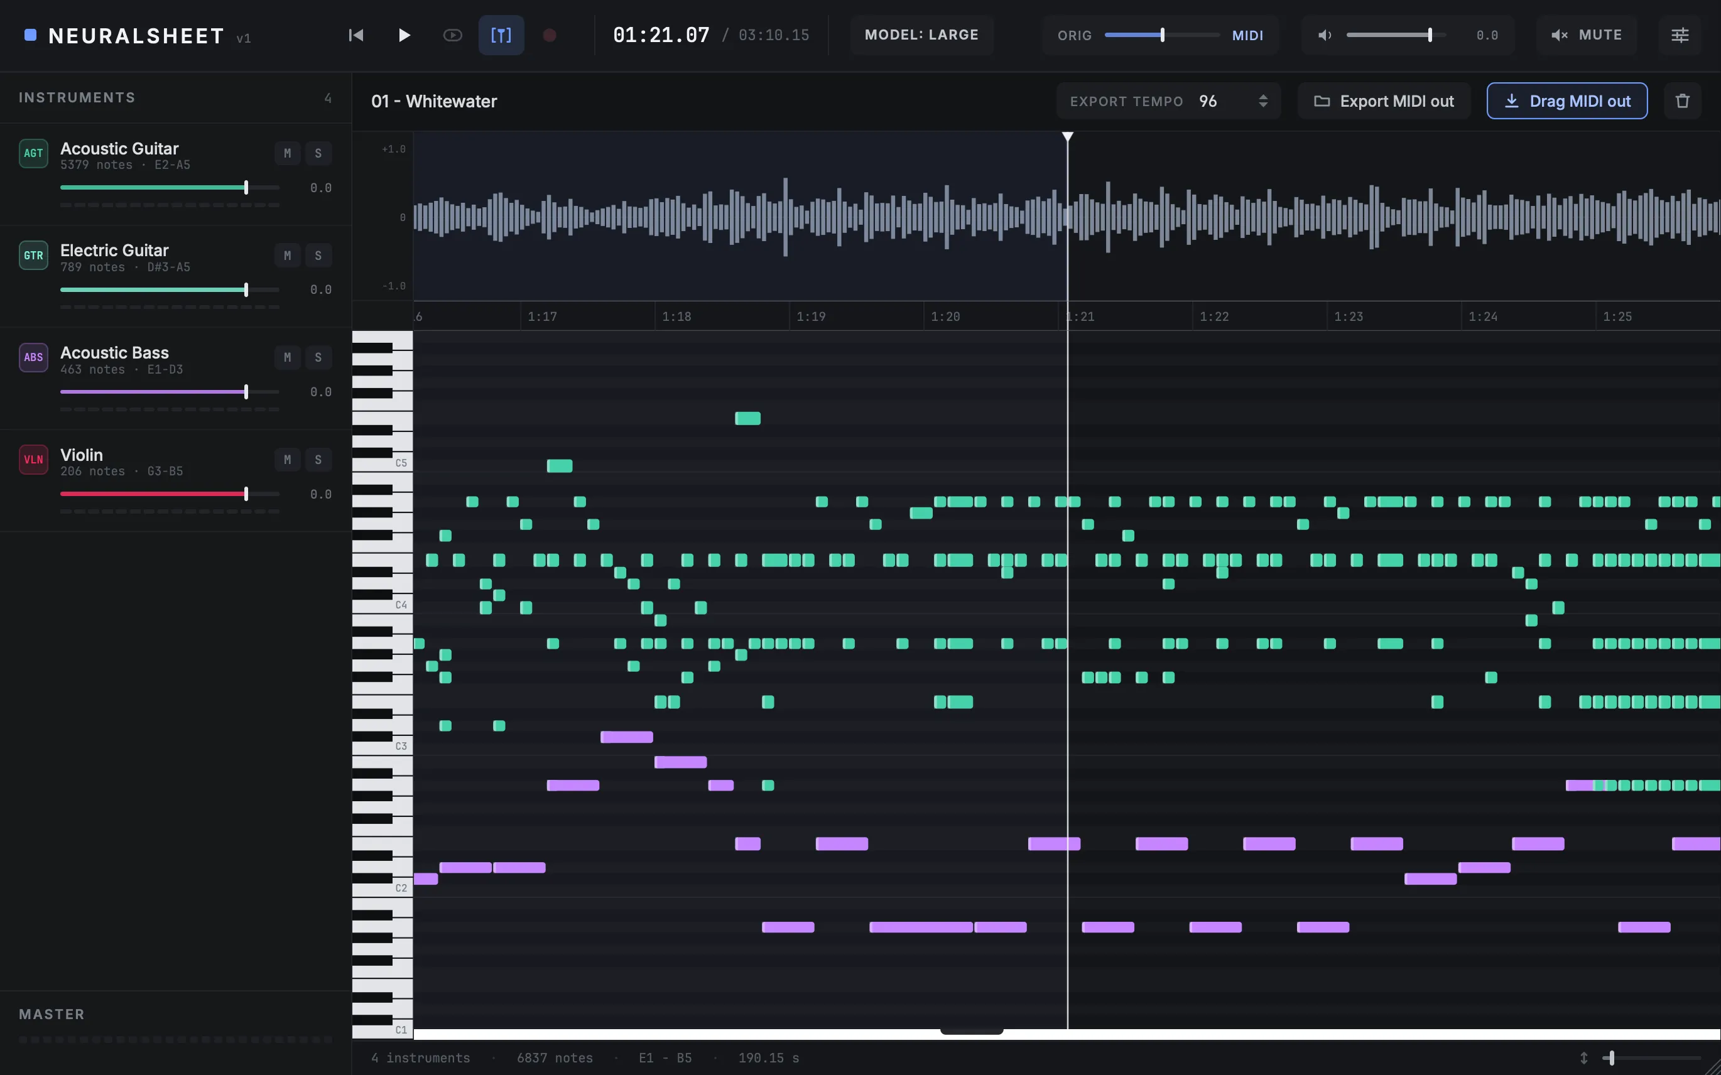The image size is (1721, 1075).
Task: Start playback with the play button
Action: click(x=404, y=35)
